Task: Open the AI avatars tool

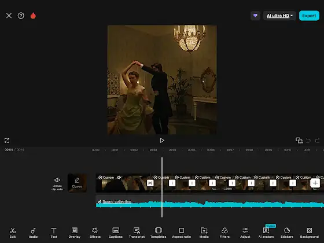Action: [266, 233]
